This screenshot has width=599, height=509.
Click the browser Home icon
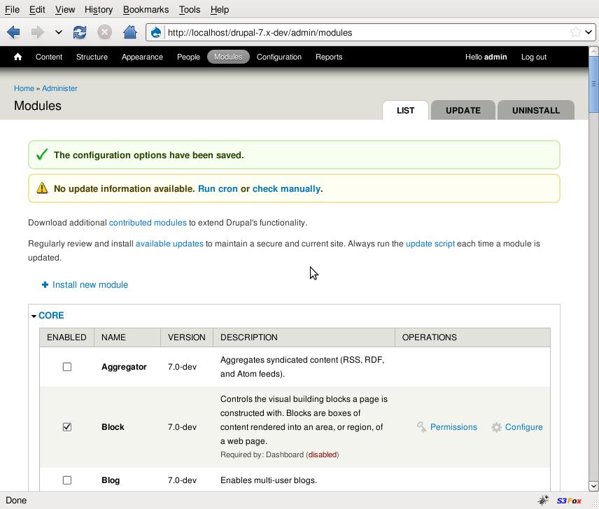(129, 32)
